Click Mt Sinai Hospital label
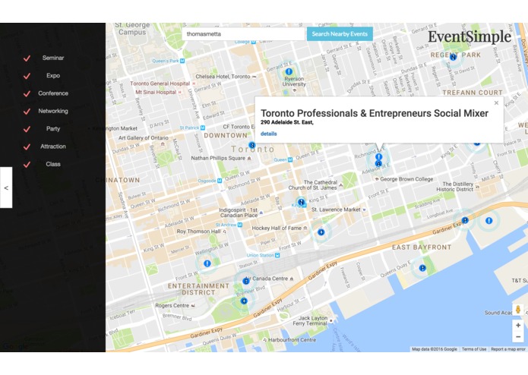528x375 pixels. tap(156, 92)
